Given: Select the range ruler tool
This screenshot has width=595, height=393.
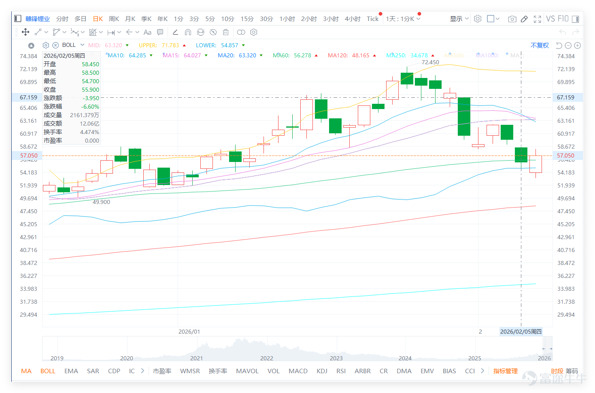Looking at the screenshot, I should tap(111, 32).
